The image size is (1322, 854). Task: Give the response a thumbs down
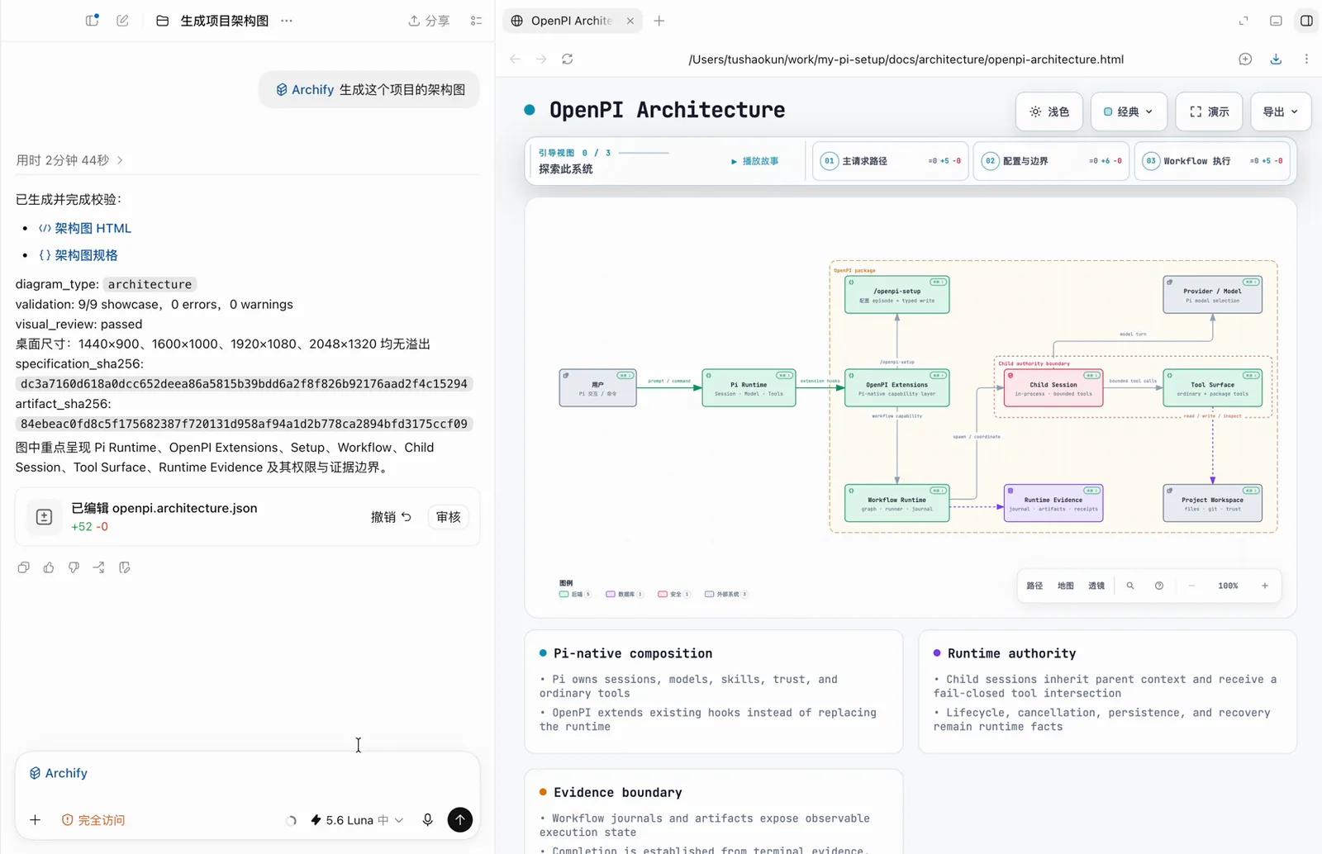[x=74, y=567]
